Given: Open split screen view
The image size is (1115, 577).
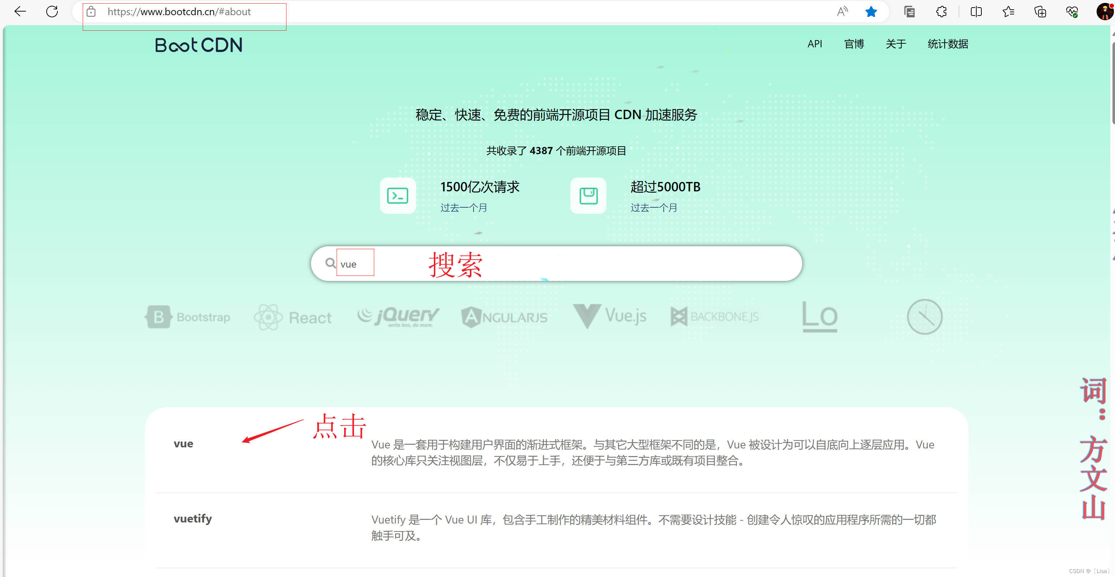Looking at the screenshot, I should coord(976,12).
